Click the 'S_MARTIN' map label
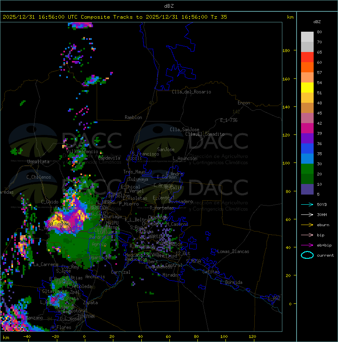This screenshot has width=338, height=342. tap(154, 237)
